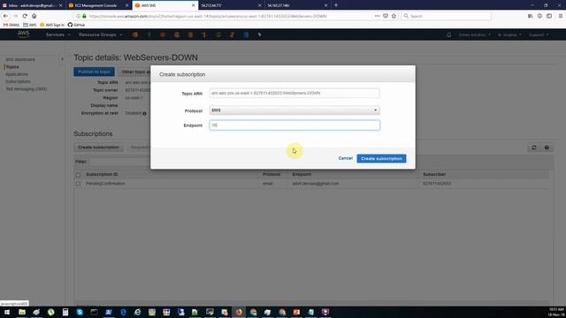The image size is (566, 318).
Task: Open the Calculator from the taskbar
Action: tap(65, 312)
